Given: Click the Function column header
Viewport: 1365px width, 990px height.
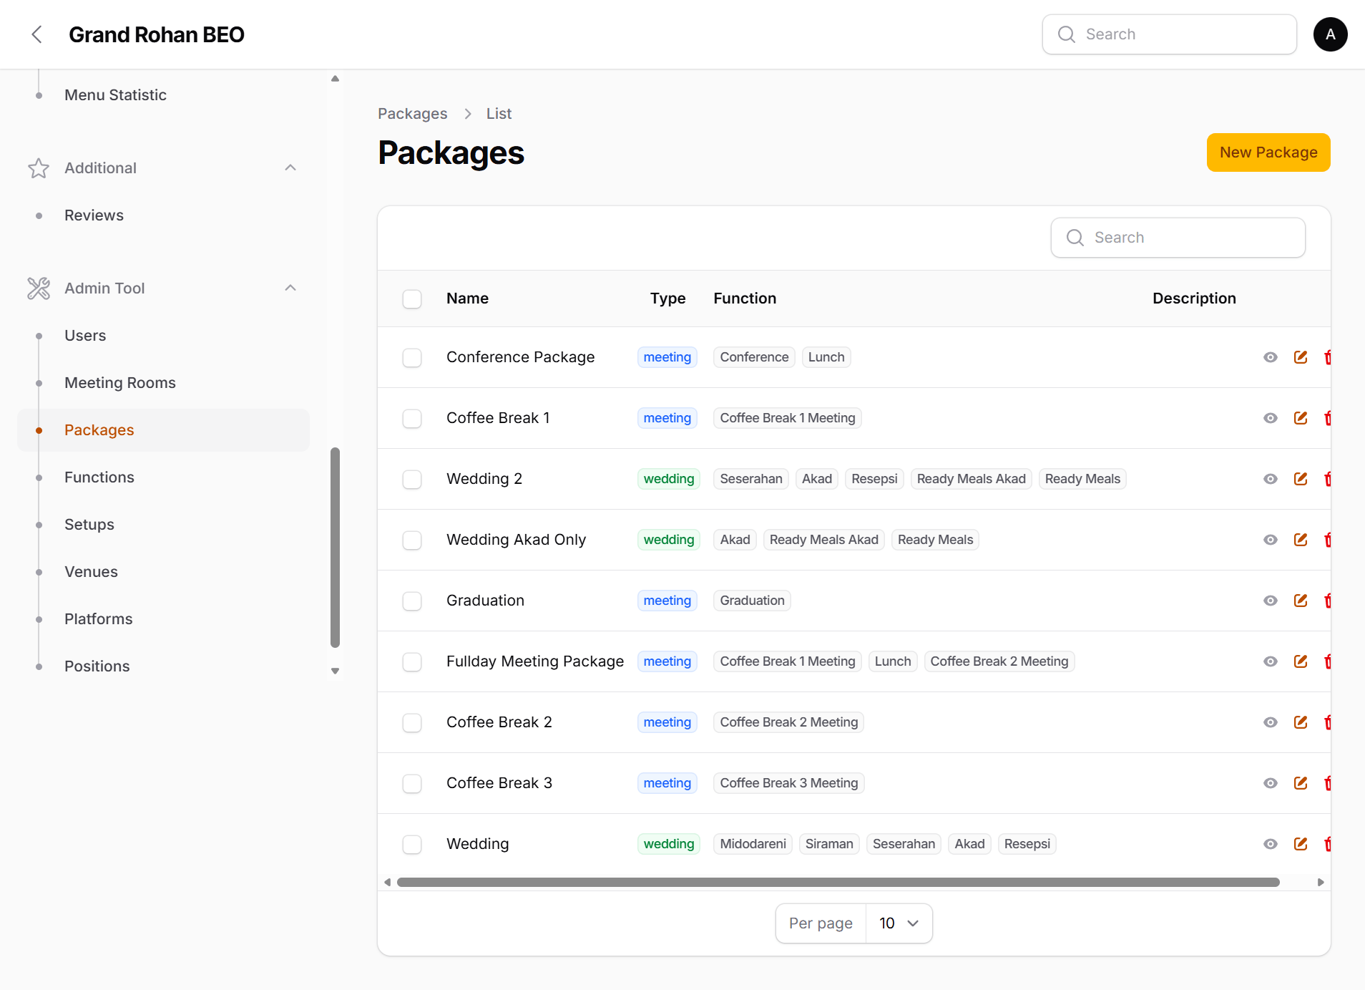Looking at the screenshot, I should click(745, 299).
